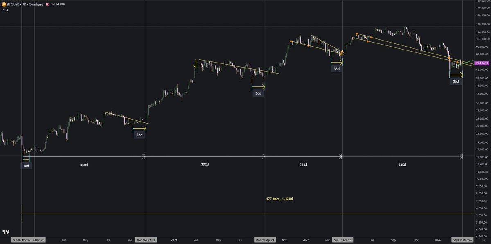Select the 'Mon 09 Sep '24' date label
Viewport: 491px width, 244px height.
click(265, 240)
